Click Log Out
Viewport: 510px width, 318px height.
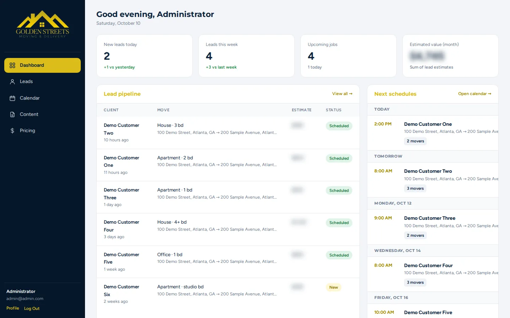32,308
